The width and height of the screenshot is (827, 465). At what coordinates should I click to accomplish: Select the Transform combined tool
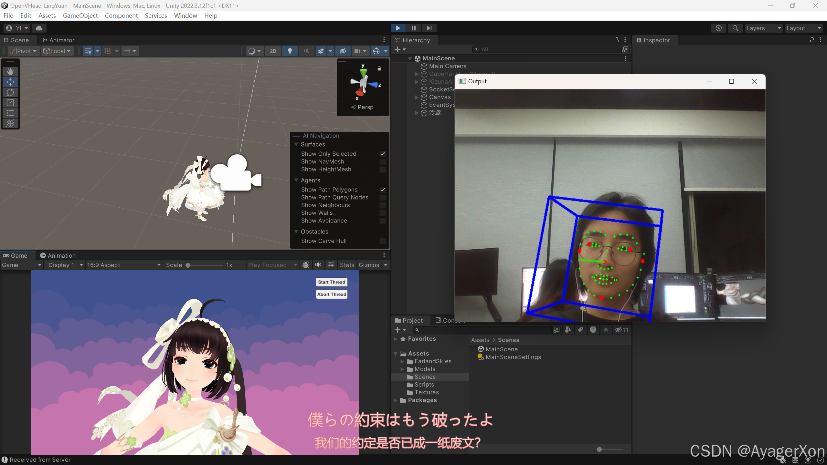(x=10, y=123)
